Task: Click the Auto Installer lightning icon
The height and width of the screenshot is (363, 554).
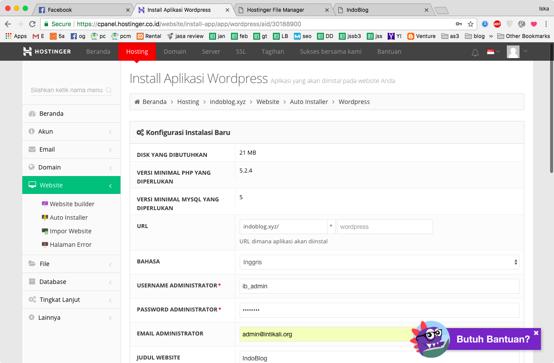Action: 45,218
